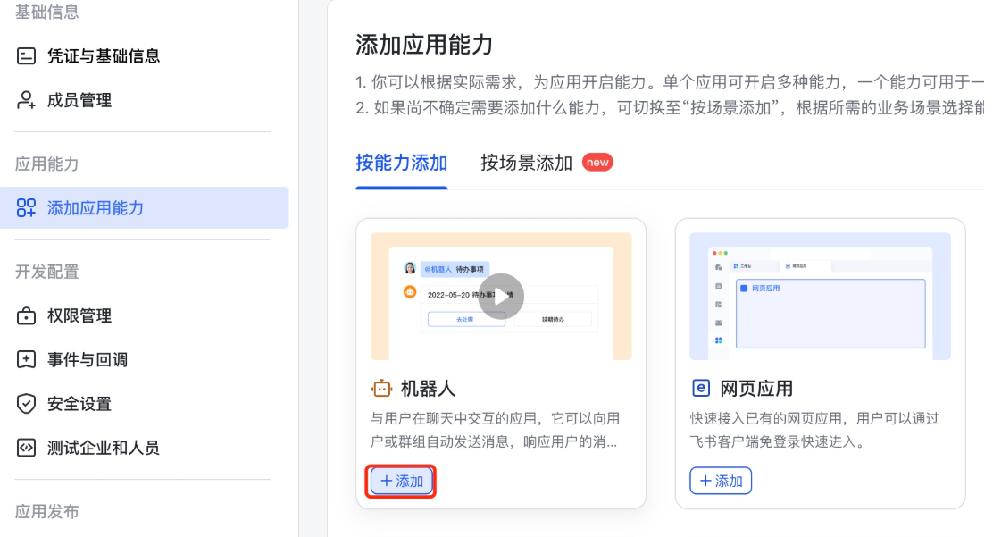Click the orange robot icon beside 机器人
Viewport: 993px width, 537px height.
(381, 388)
